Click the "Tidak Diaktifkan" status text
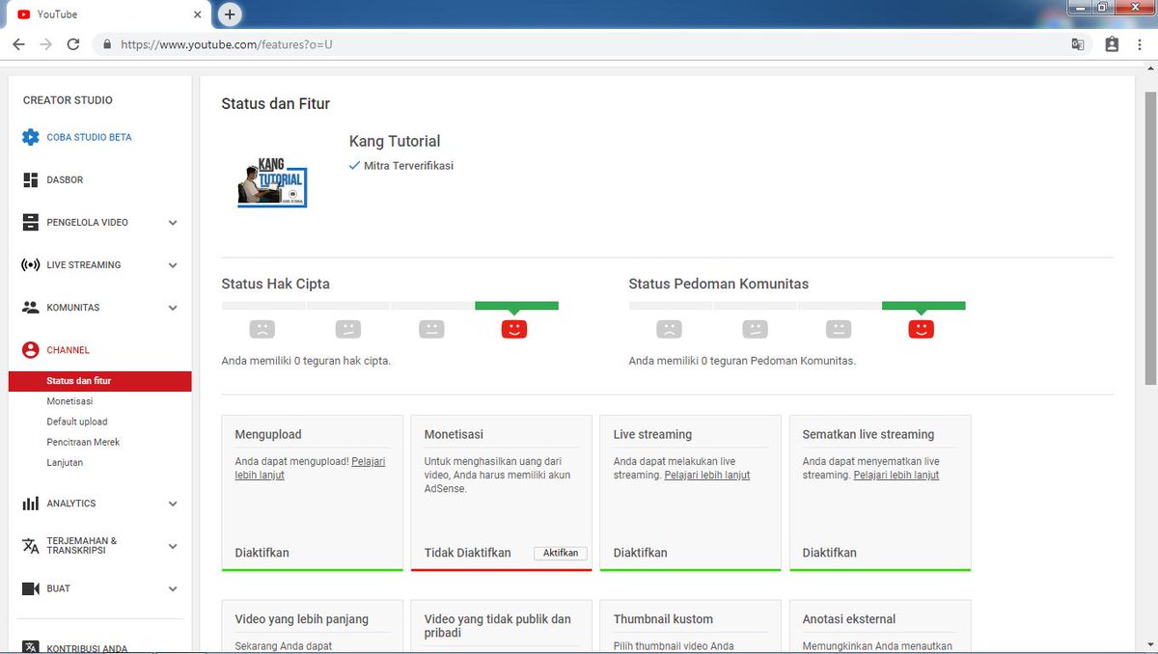Viewport: 1158px width, 654px height. 468,553
